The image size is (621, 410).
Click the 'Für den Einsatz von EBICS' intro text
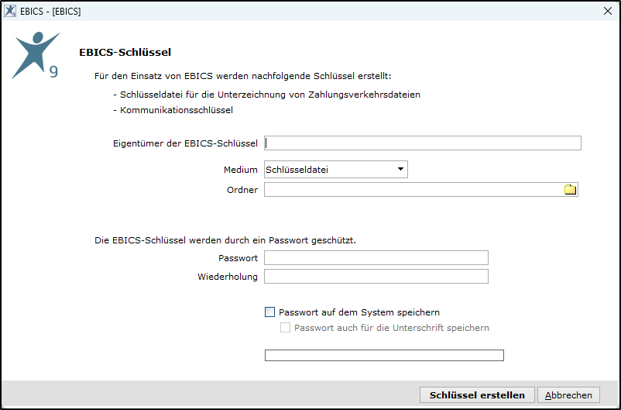click(x=243, y=76)
